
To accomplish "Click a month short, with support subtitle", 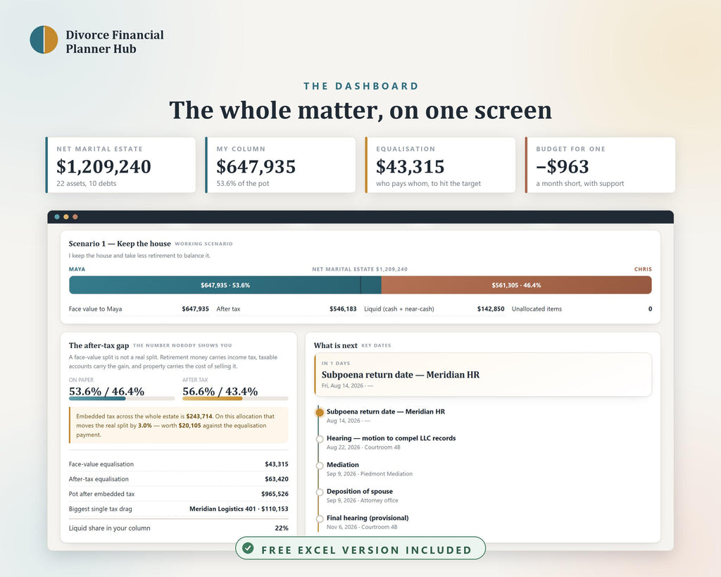I will (580, 184).
